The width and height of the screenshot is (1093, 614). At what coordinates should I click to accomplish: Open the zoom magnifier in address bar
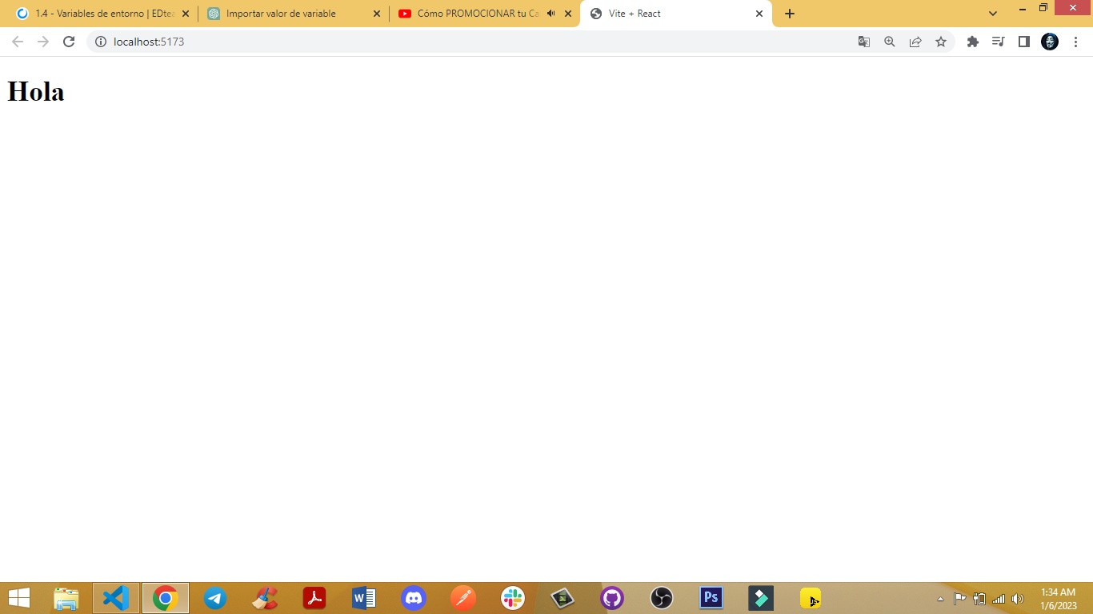click(x=890, y=42)
